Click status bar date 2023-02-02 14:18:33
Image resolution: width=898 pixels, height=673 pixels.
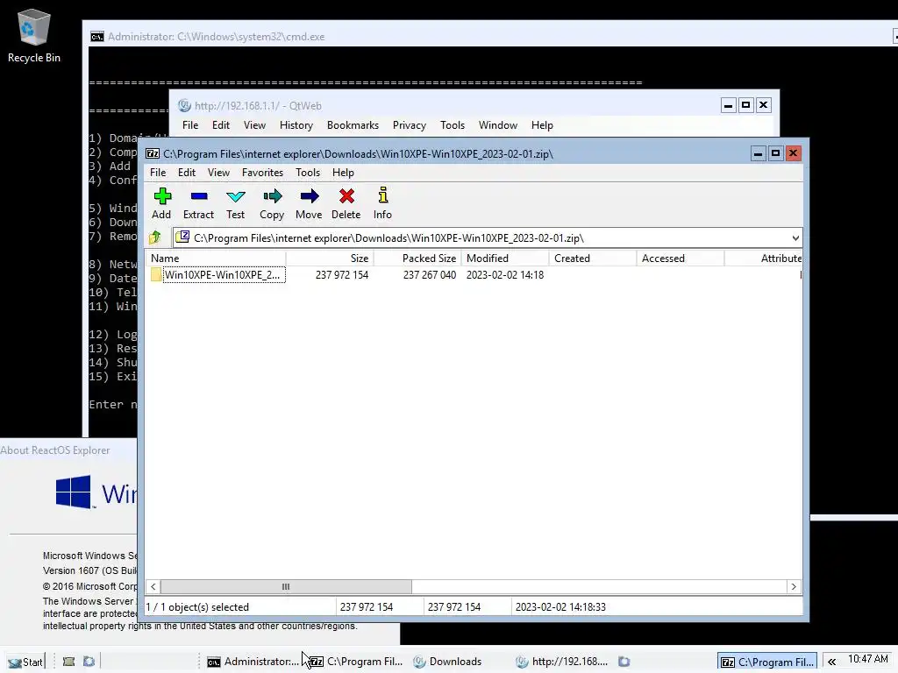(x=560, y=607)
